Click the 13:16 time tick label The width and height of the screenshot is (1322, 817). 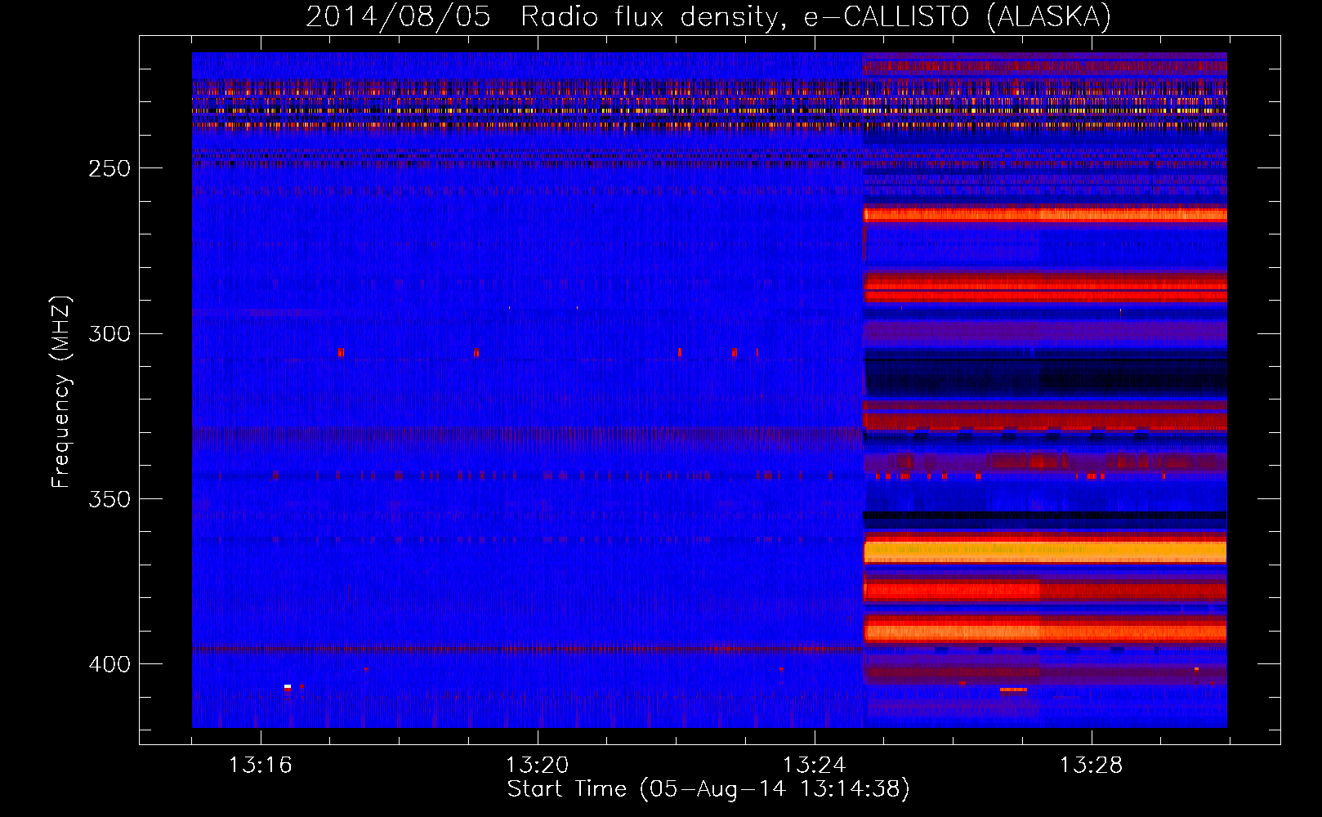click(x=260, y=766)
